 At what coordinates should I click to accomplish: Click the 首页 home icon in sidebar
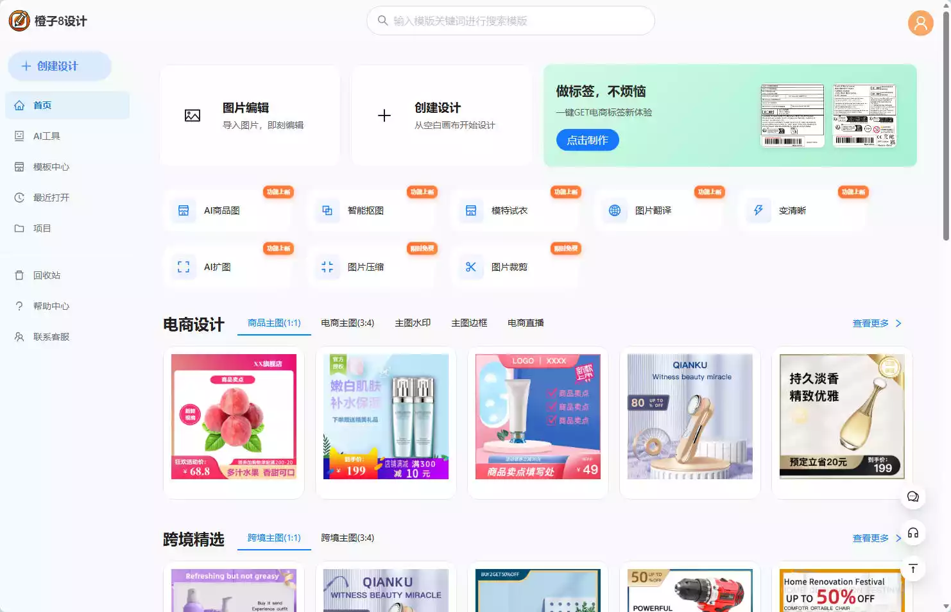(x=19, y=105)
